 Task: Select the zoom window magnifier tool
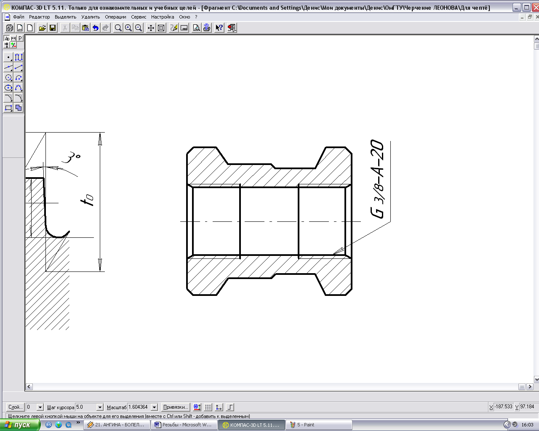coord(118,28)
